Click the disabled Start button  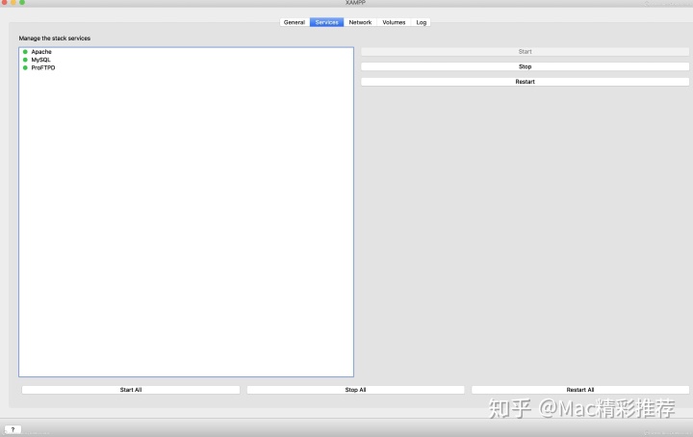pos(526,52)
